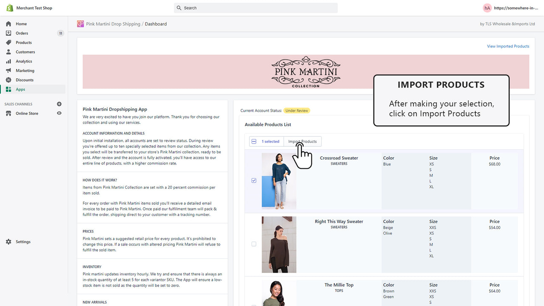
Task: Click the Settings gear icon
Action: (8, 242)
